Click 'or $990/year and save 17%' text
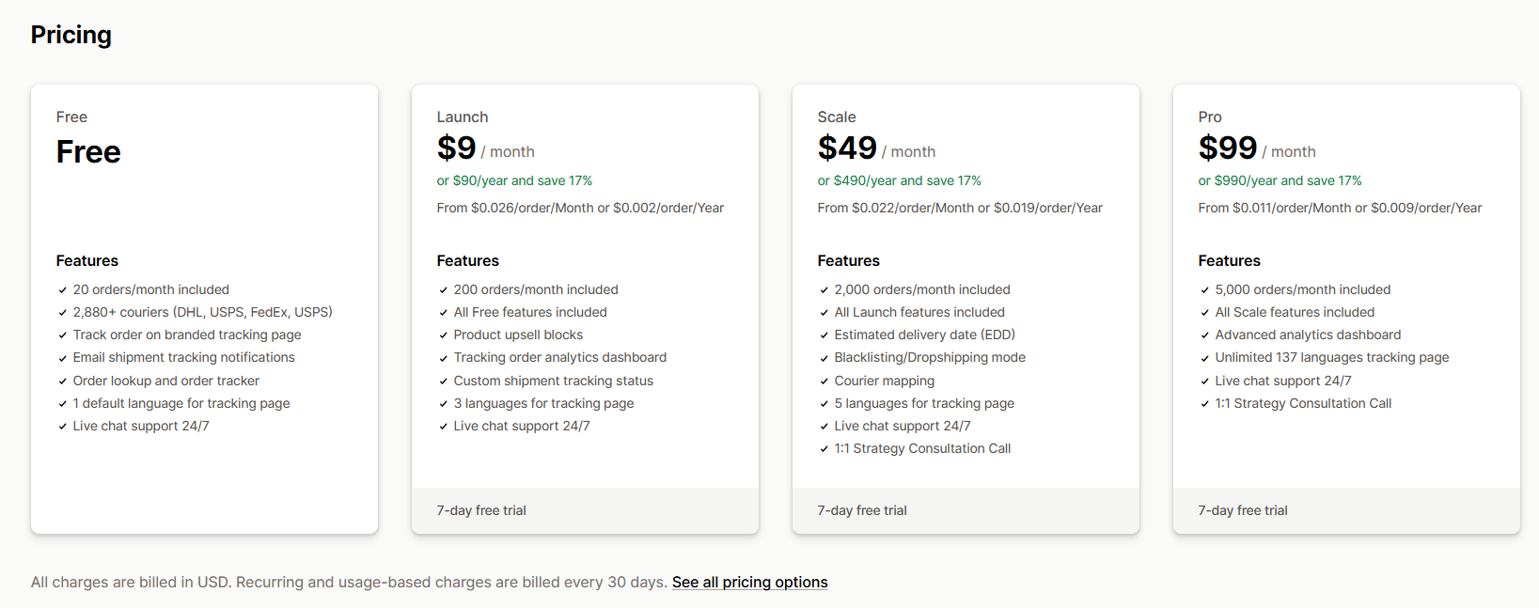Screen dimensions: 1539x608 coord(1280,180)
